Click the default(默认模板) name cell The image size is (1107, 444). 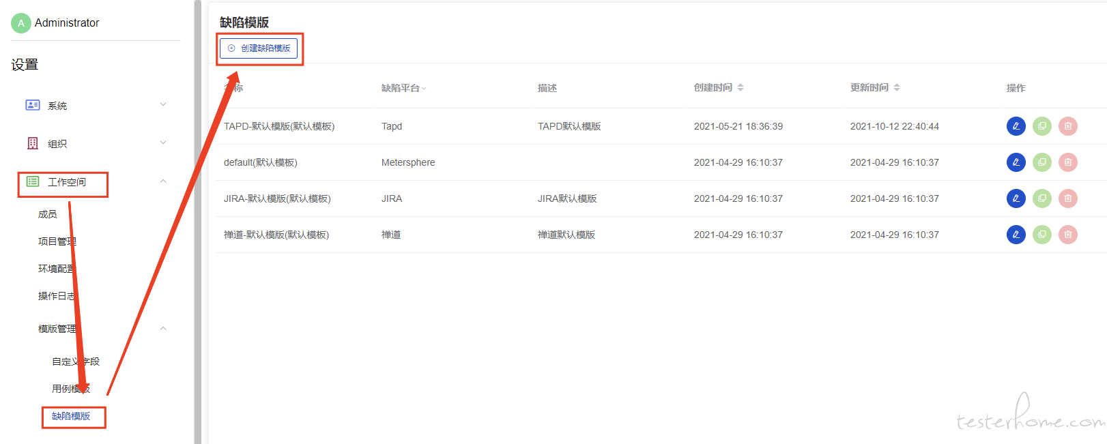(x=261, y=162)
